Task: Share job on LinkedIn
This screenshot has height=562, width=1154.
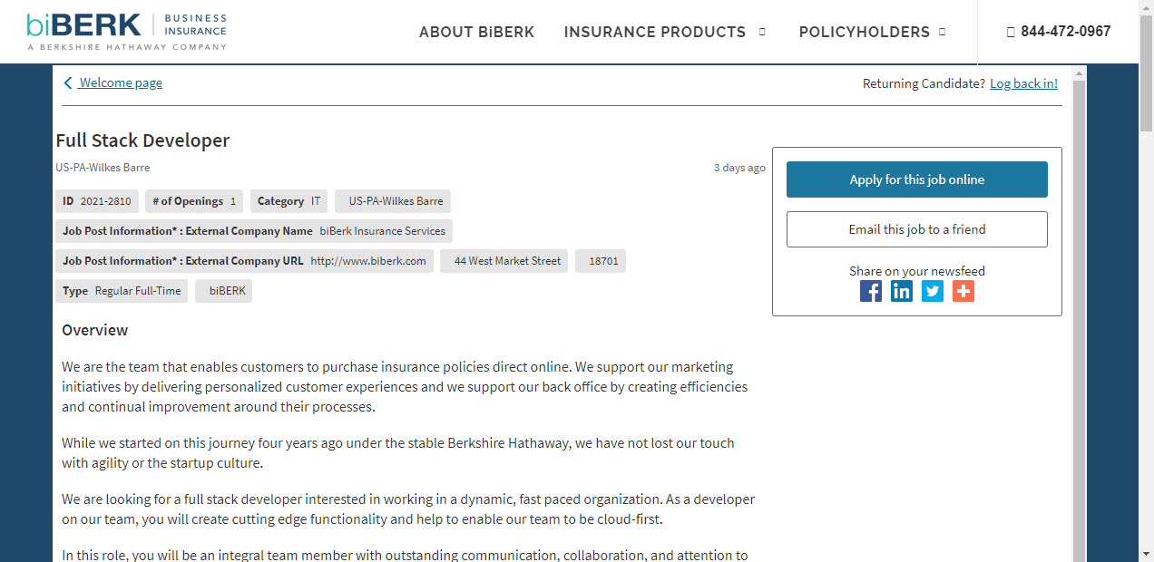Action: click(x=902, y=291)
